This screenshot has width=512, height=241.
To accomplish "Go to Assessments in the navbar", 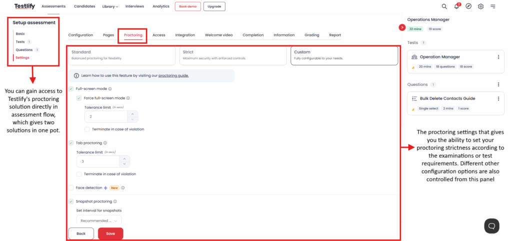I will tap(53, 6).
